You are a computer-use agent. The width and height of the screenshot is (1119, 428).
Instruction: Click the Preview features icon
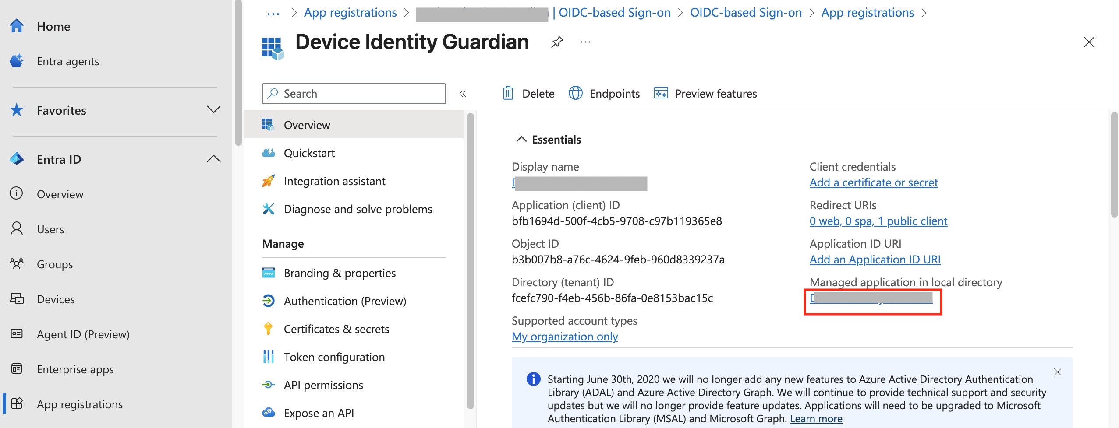pyautogui.click(x=661, y=93)
